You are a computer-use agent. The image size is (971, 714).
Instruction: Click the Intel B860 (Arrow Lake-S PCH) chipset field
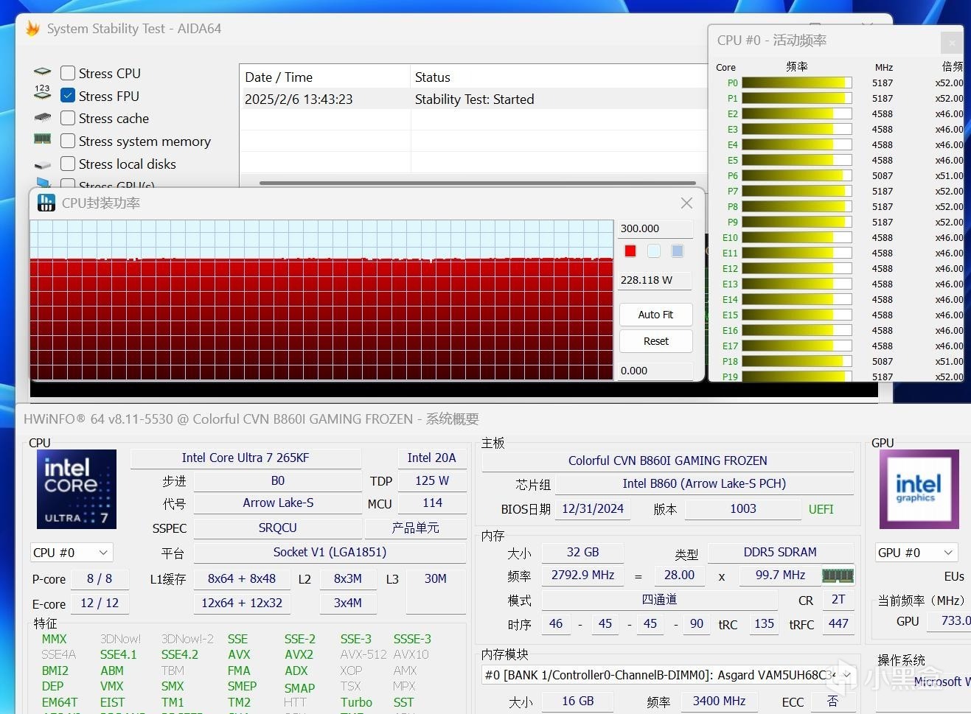tap(704, 483)
